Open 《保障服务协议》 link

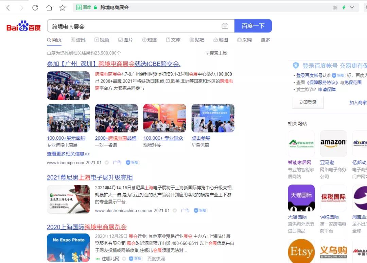coord(322,82)
